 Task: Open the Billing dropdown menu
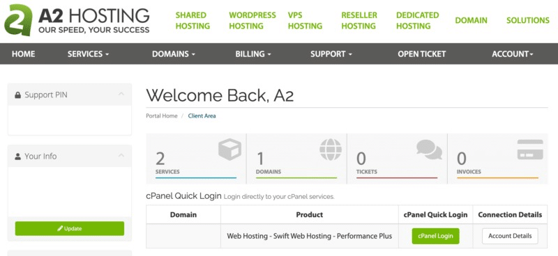[253, 54]
